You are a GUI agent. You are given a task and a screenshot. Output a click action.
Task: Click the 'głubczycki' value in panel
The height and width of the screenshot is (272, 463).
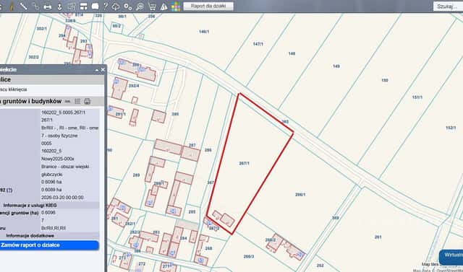(52, 175)
